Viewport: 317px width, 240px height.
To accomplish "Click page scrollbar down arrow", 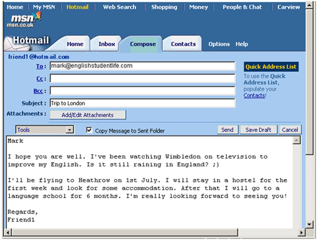I will pyautogui.click(x=309, y=224).
